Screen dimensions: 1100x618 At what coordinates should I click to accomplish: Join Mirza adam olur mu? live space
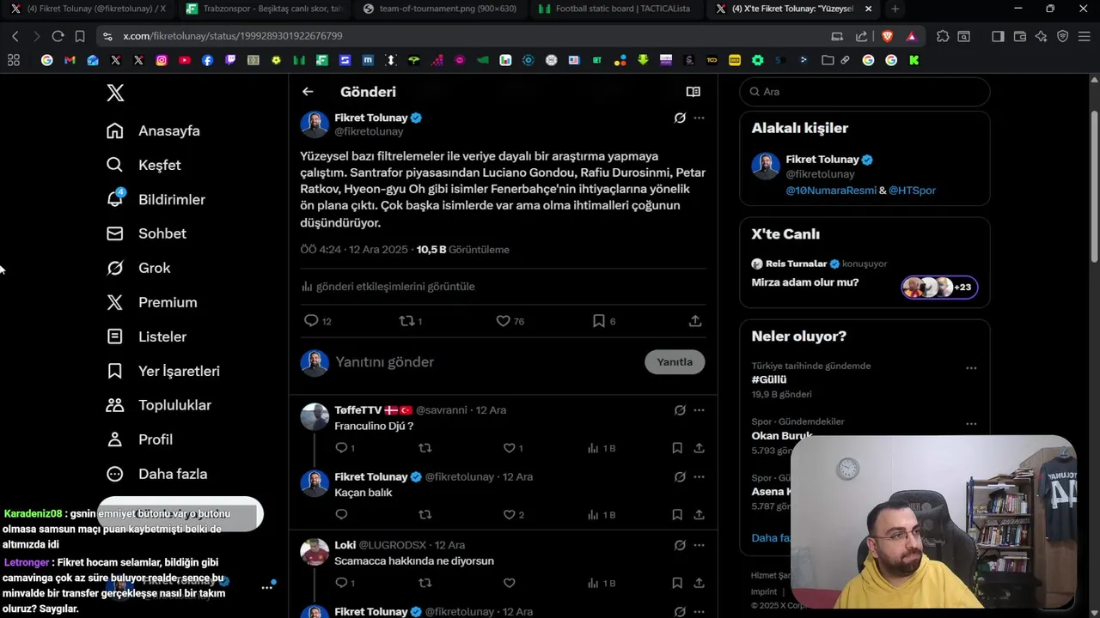(805, 282)
